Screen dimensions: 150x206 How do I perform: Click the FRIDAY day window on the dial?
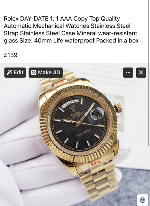[x=70, y=104]
